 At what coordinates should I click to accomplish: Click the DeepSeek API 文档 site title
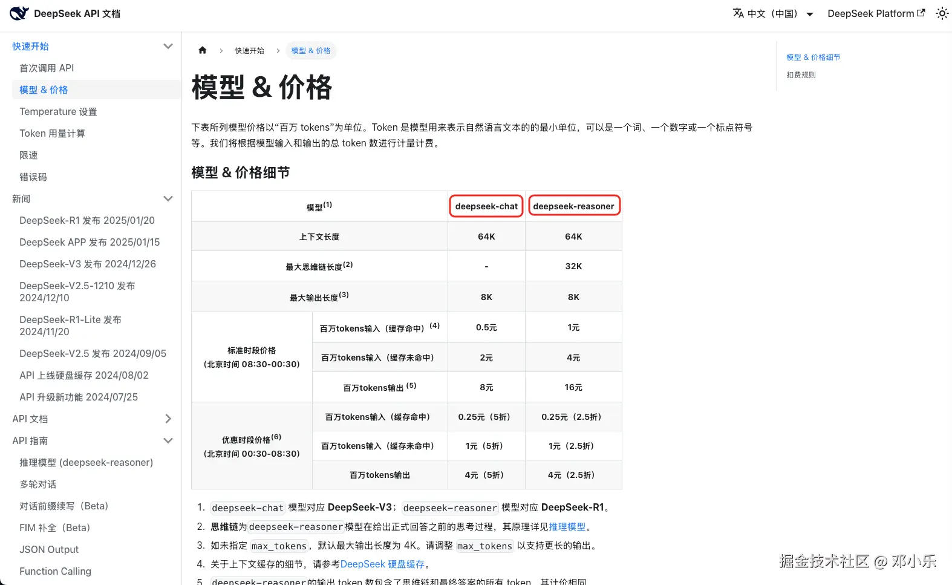click(x=77, y=13)
